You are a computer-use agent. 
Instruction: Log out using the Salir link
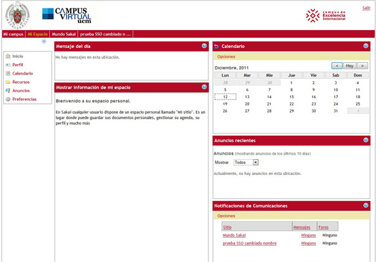(x=366, y=8)
